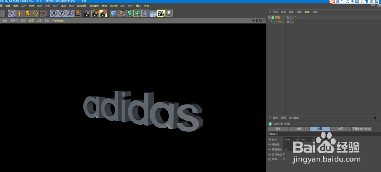The width and height of the screenshot is (381, 172).
Task: Open Attribute Manager 用户数据 menu
Action: pos(293,118)
